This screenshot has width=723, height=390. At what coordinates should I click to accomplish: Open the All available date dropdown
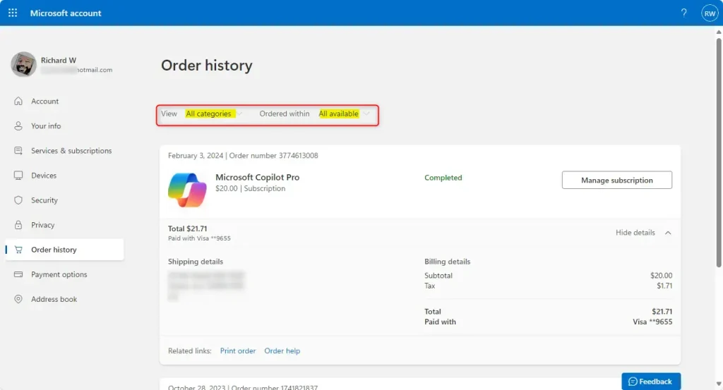(x=344, y=114)
